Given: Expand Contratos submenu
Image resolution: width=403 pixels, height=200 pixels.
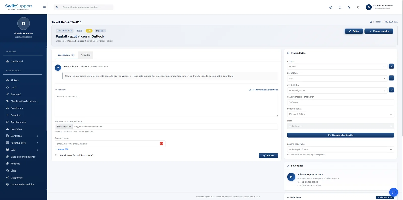Looking at the screenshot, I should 22,136.
